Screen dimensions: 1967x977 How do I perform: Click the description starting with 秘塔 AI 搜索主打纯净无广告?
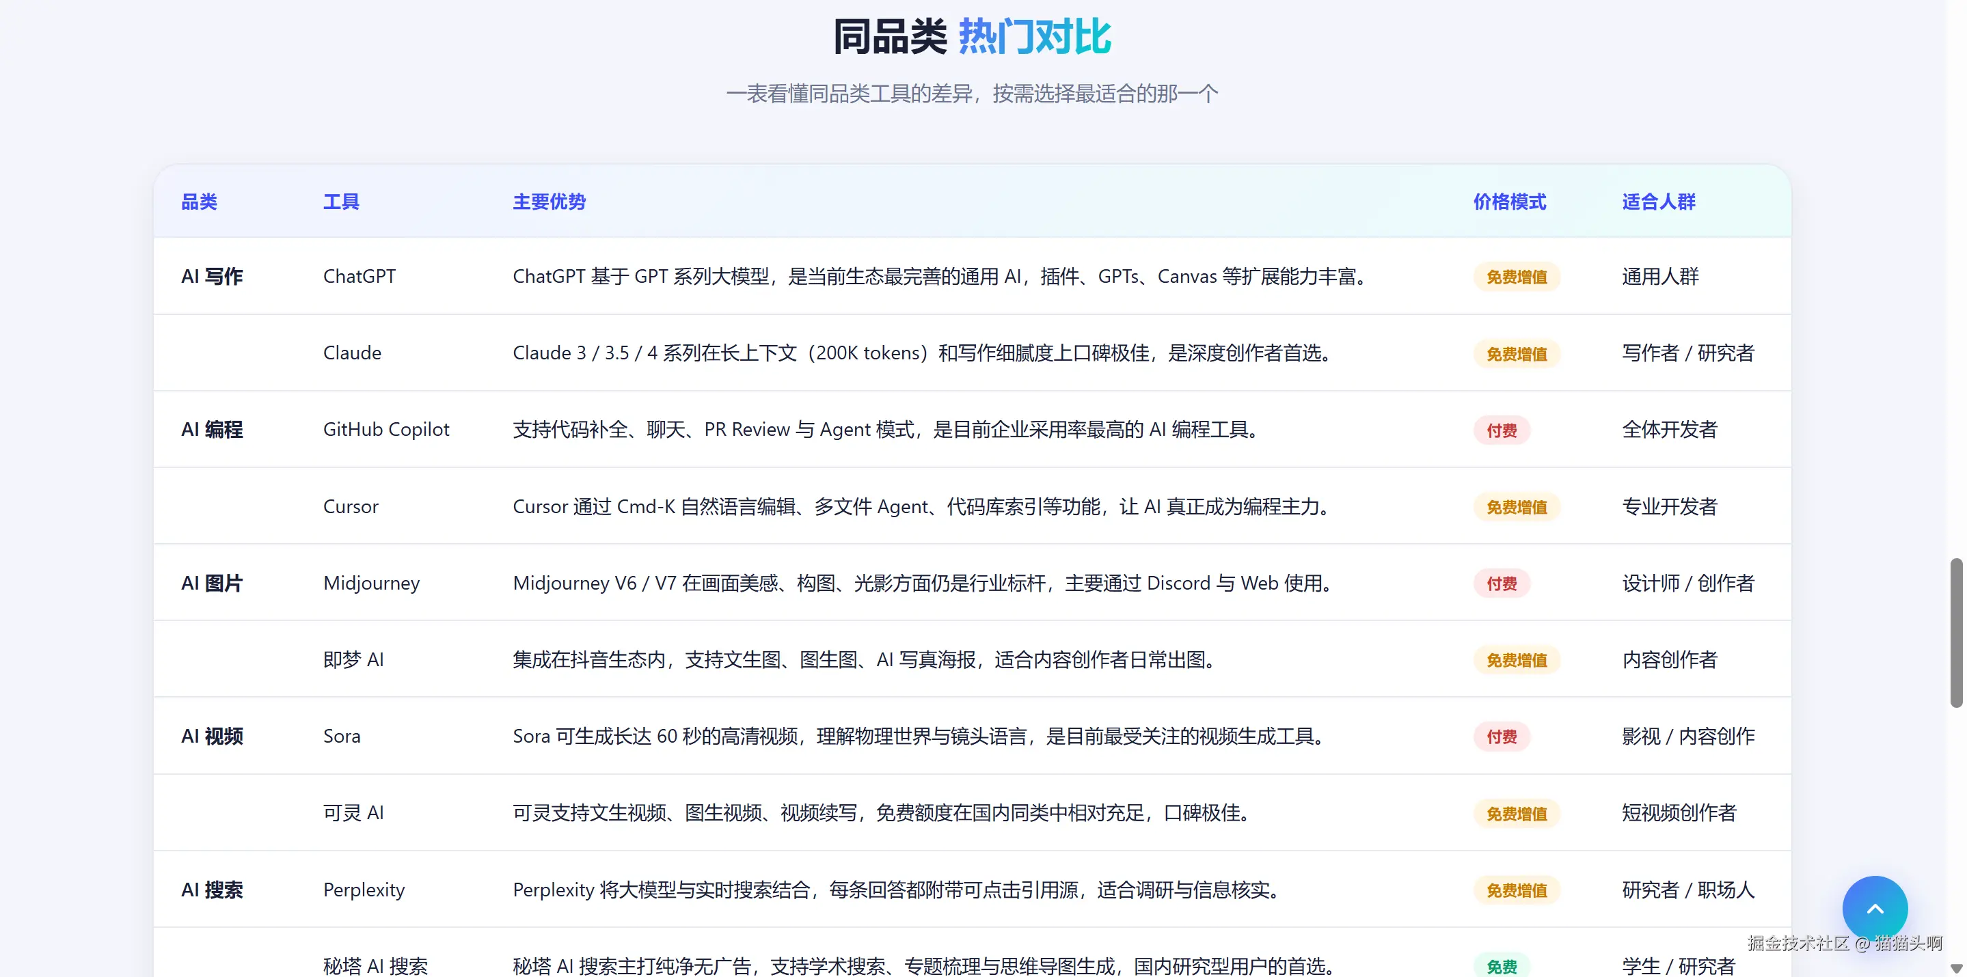point(925,965)
